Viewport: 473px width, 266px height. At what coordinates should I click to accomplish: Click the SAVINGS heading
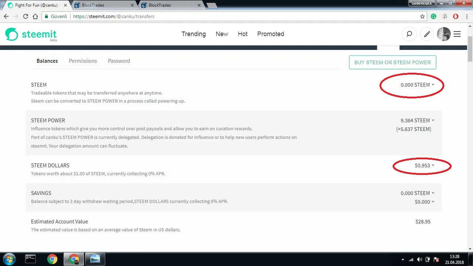pos(41,193)
